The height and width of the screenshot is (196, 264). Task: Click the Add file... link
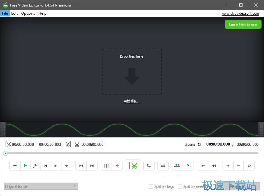(x=132, y=101)
